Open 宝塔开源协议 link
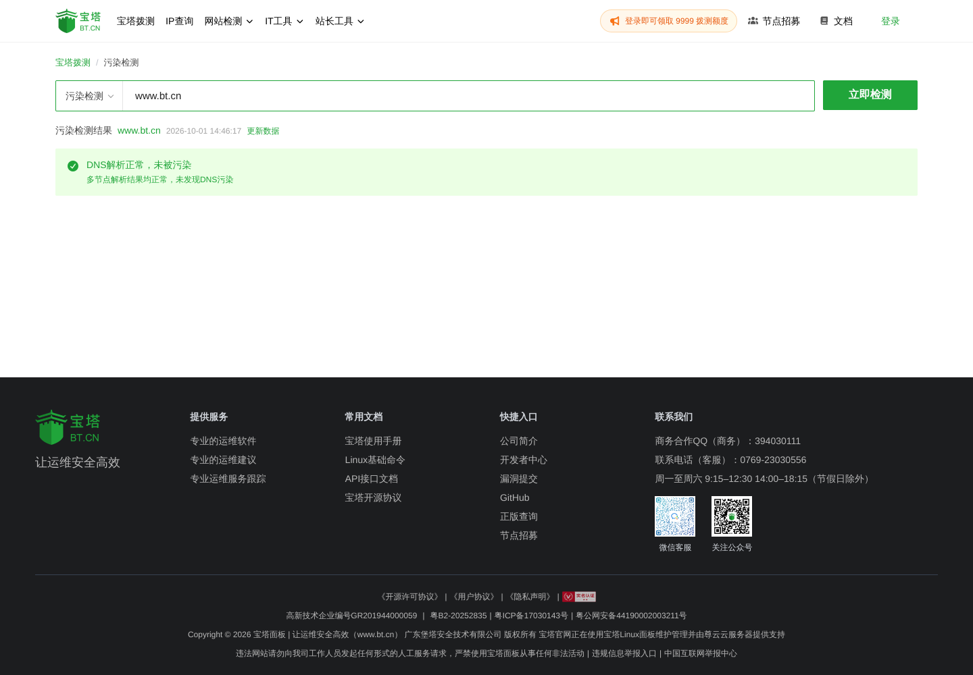Viewport: 973px width, 675px height. pos(373,497)
